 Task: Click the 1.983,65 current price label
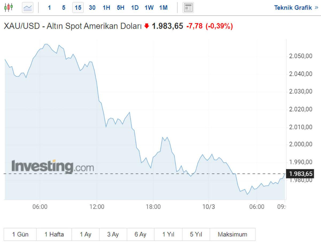301,174
